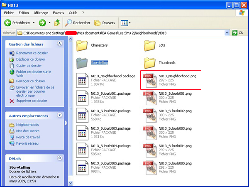Click Supprimer ce dossier link
Screen dimensions: 249x187
(x=32, y=101)
